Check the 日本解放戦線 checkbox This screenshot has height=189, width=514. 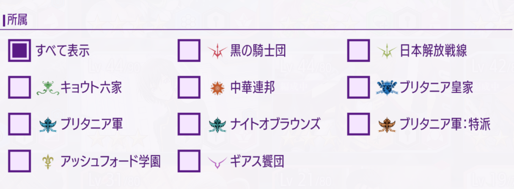358,51
